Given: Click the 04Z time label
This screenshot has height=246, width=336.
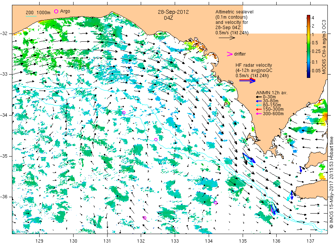Looking at the screenshot, I should [168, 18].
